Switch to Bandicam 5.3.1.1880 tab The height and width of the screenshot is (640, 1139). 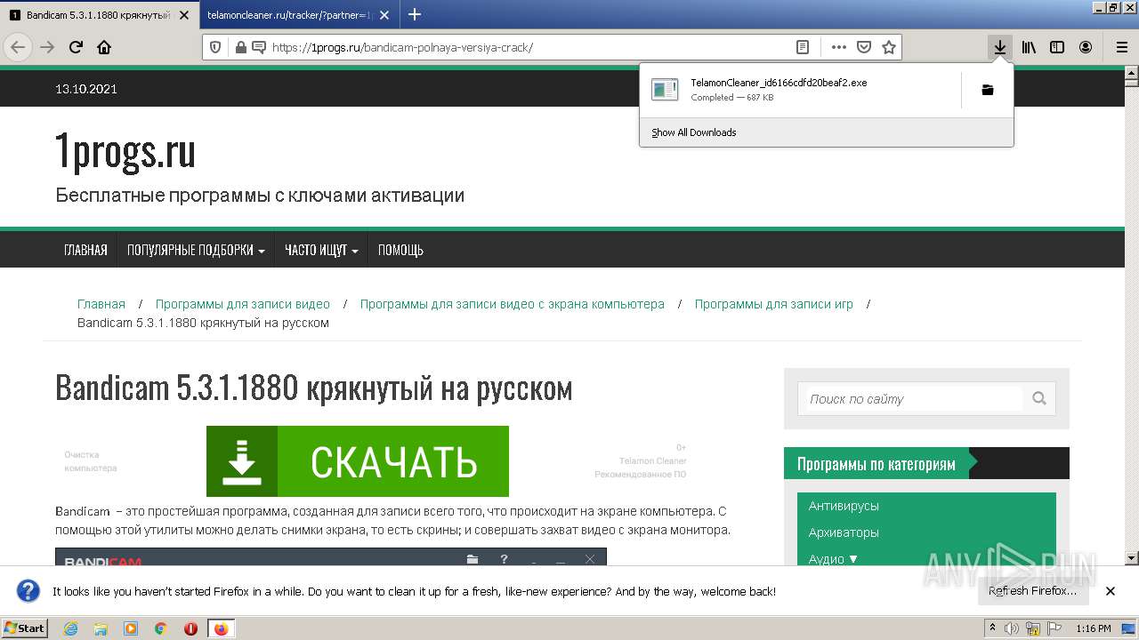(x=100, y=15)
